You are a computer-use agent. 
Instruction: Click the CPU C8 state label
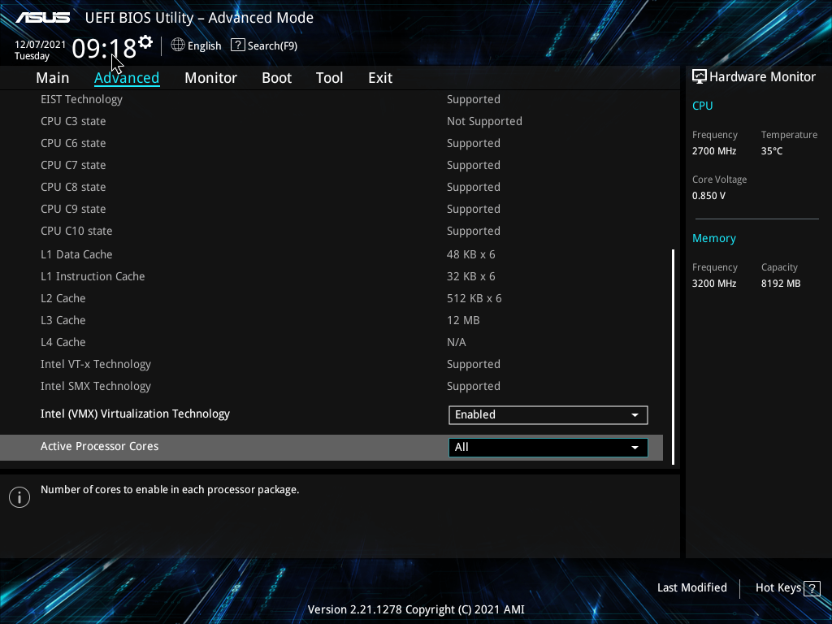73,187
